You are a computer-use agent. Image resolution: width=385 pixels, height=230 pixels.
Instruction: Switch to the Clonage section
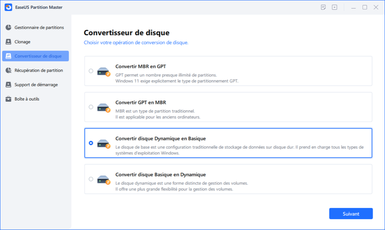coord(22,42)
